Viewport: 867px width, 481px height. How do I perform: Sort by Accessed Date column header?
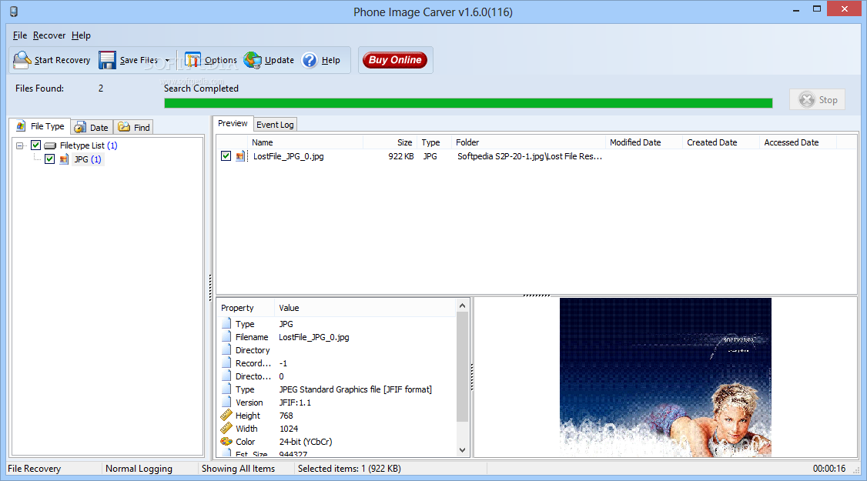pos(798,142)
